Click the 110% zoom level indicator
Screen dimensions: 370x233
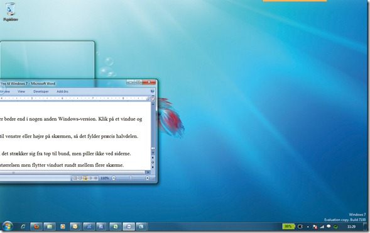(x=104, y=178)
